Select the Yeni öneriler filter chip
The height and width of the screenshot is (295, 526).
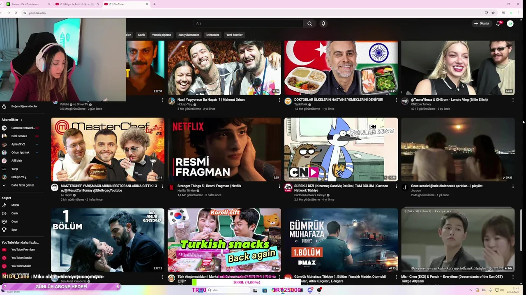pos(234,35)
